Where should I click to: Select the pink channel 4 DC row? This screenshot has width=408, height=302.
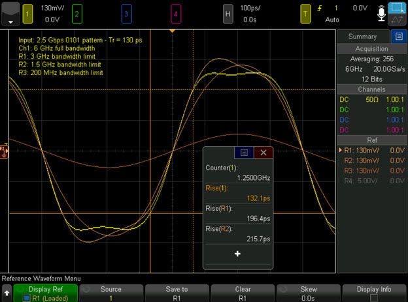372,130
